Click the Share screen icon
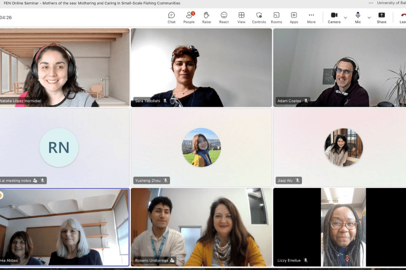This screenshot has height=270, width=406. (382, 17)
